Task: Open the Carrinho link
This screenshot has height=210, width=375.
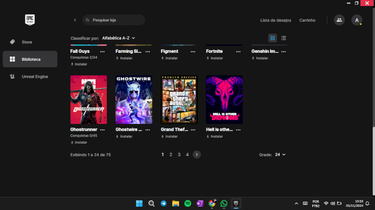Action: click(x=307, y=20)
